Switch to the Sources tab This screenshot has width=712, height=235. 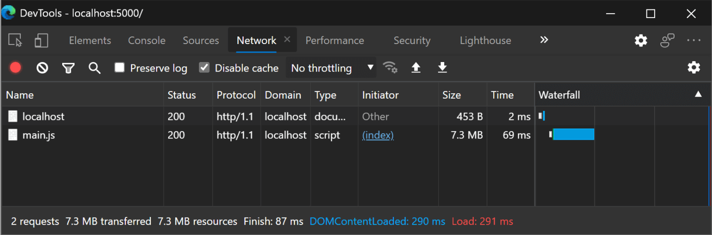tap(201, 40)
